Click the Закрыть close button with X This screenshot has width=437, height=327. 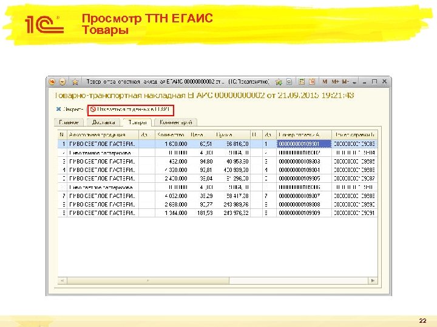tap(69, 109)
